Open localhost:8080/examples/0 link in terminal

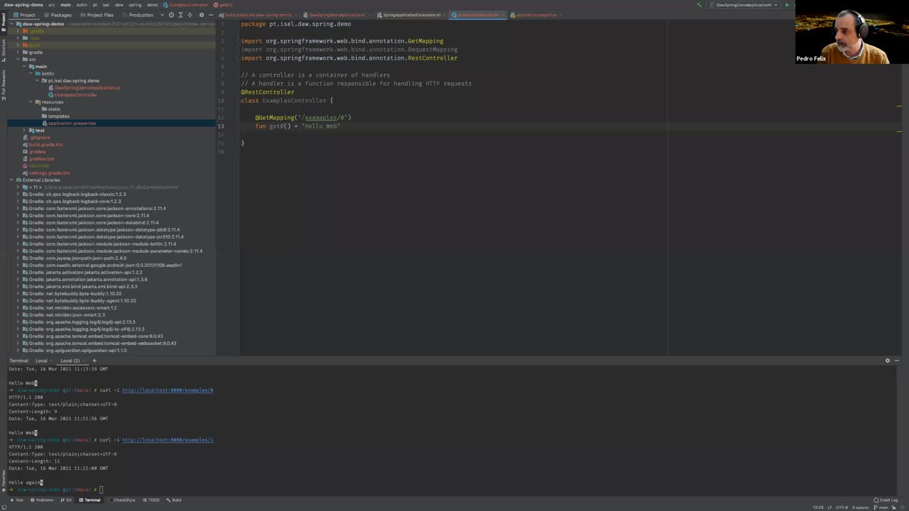[168, 390]
